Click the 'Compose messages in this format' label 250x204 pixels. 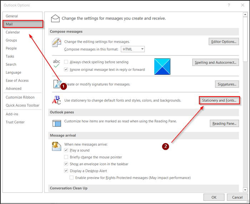[91, 49]
